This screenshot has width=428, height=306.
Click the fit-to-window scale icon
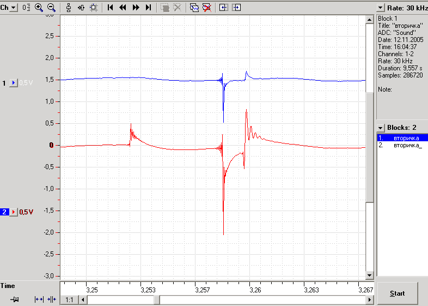click(x=94, y=8)
